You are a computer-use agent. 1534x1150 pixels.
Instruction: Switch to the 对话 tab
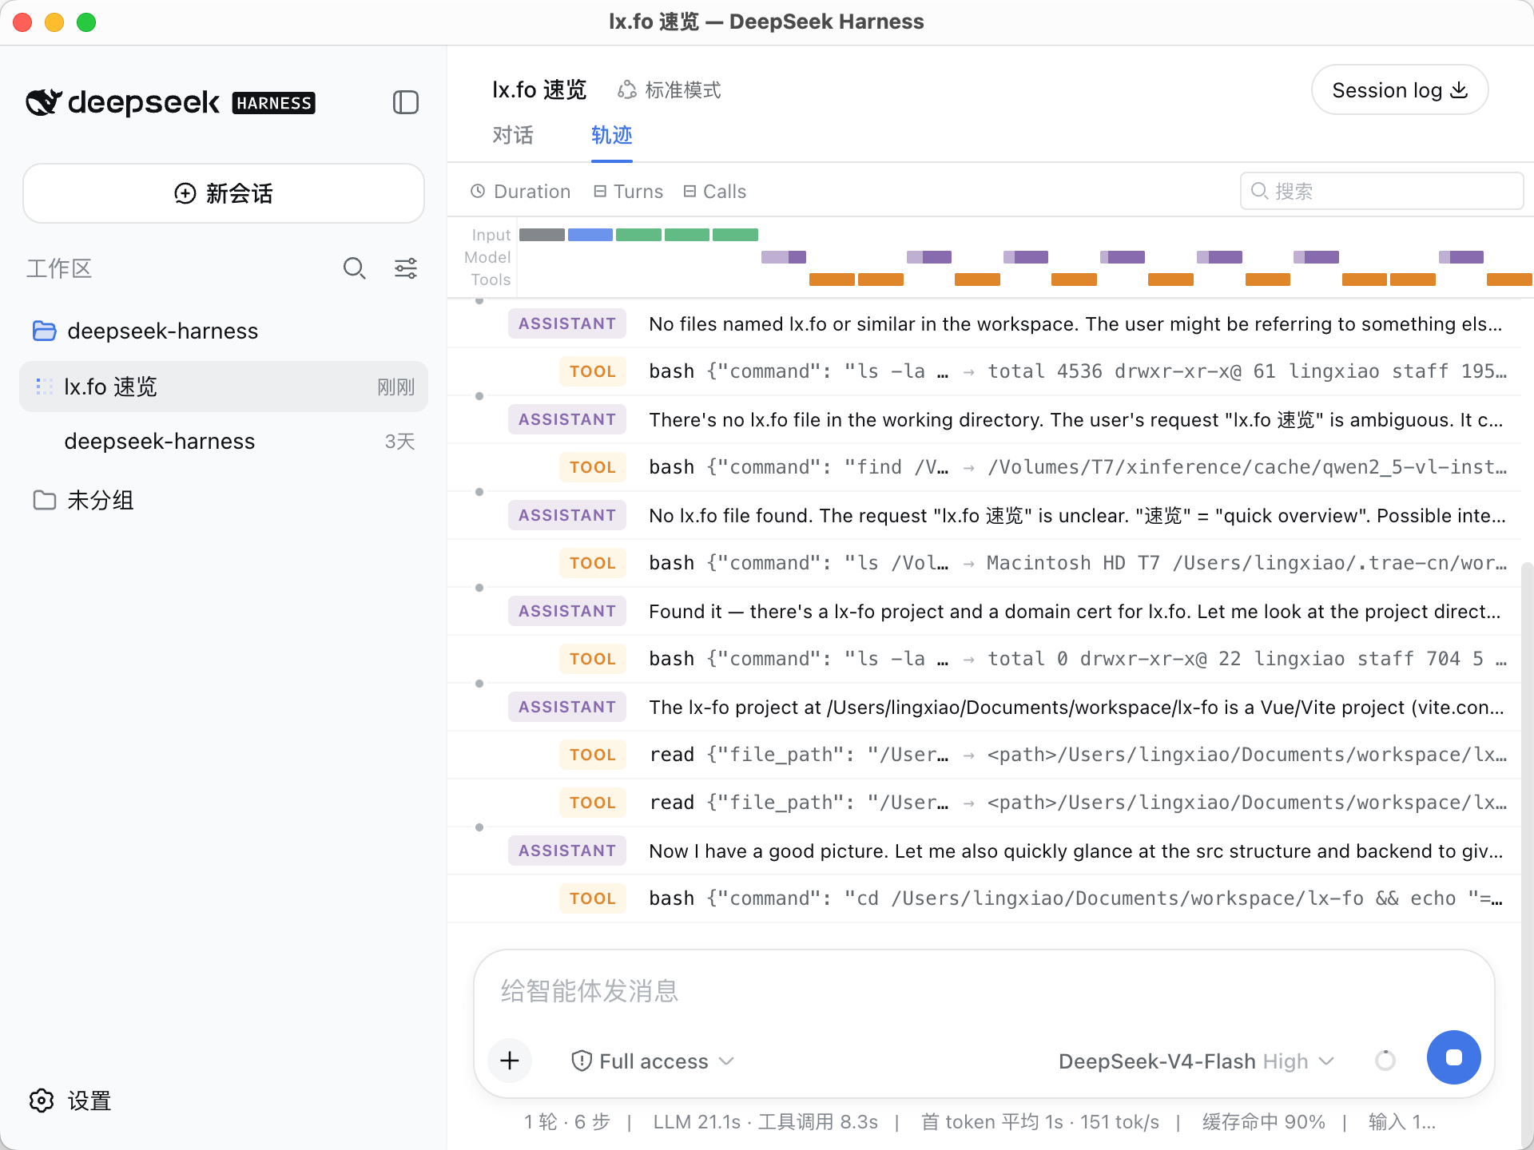pos(513,135)
